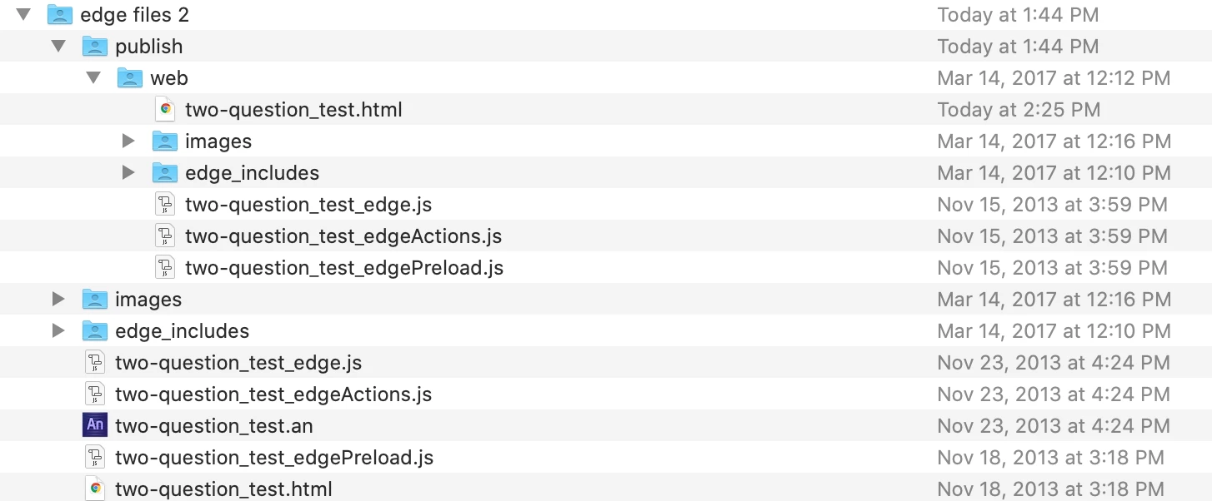Viewport: 1212px width, 501px height.
Task: Select two-question_test_edge.js dated Nov 23
Action: coord(238,363)
